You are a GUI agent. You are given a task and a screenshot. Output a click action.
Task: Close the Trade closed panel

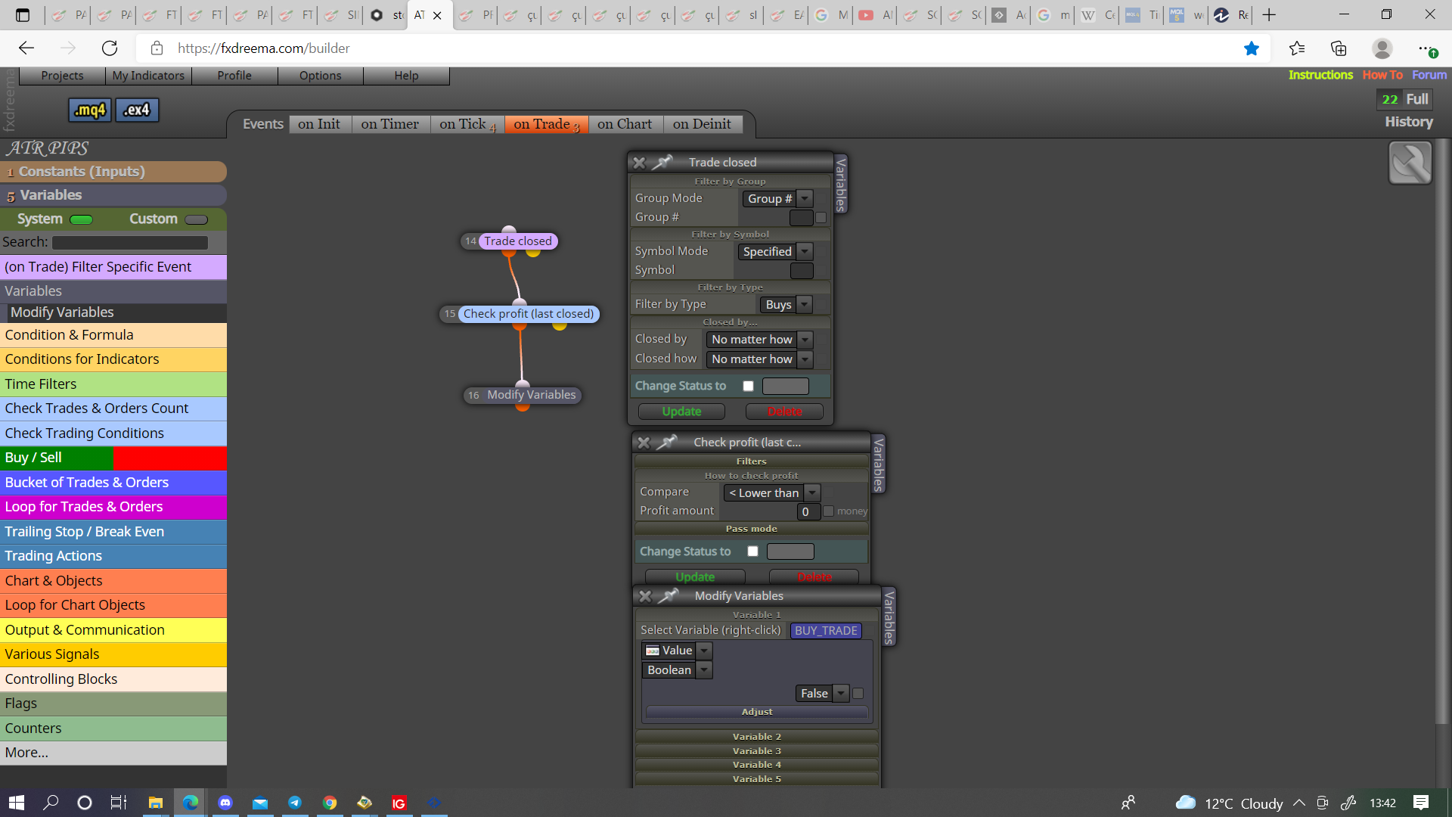coord(639,163)
